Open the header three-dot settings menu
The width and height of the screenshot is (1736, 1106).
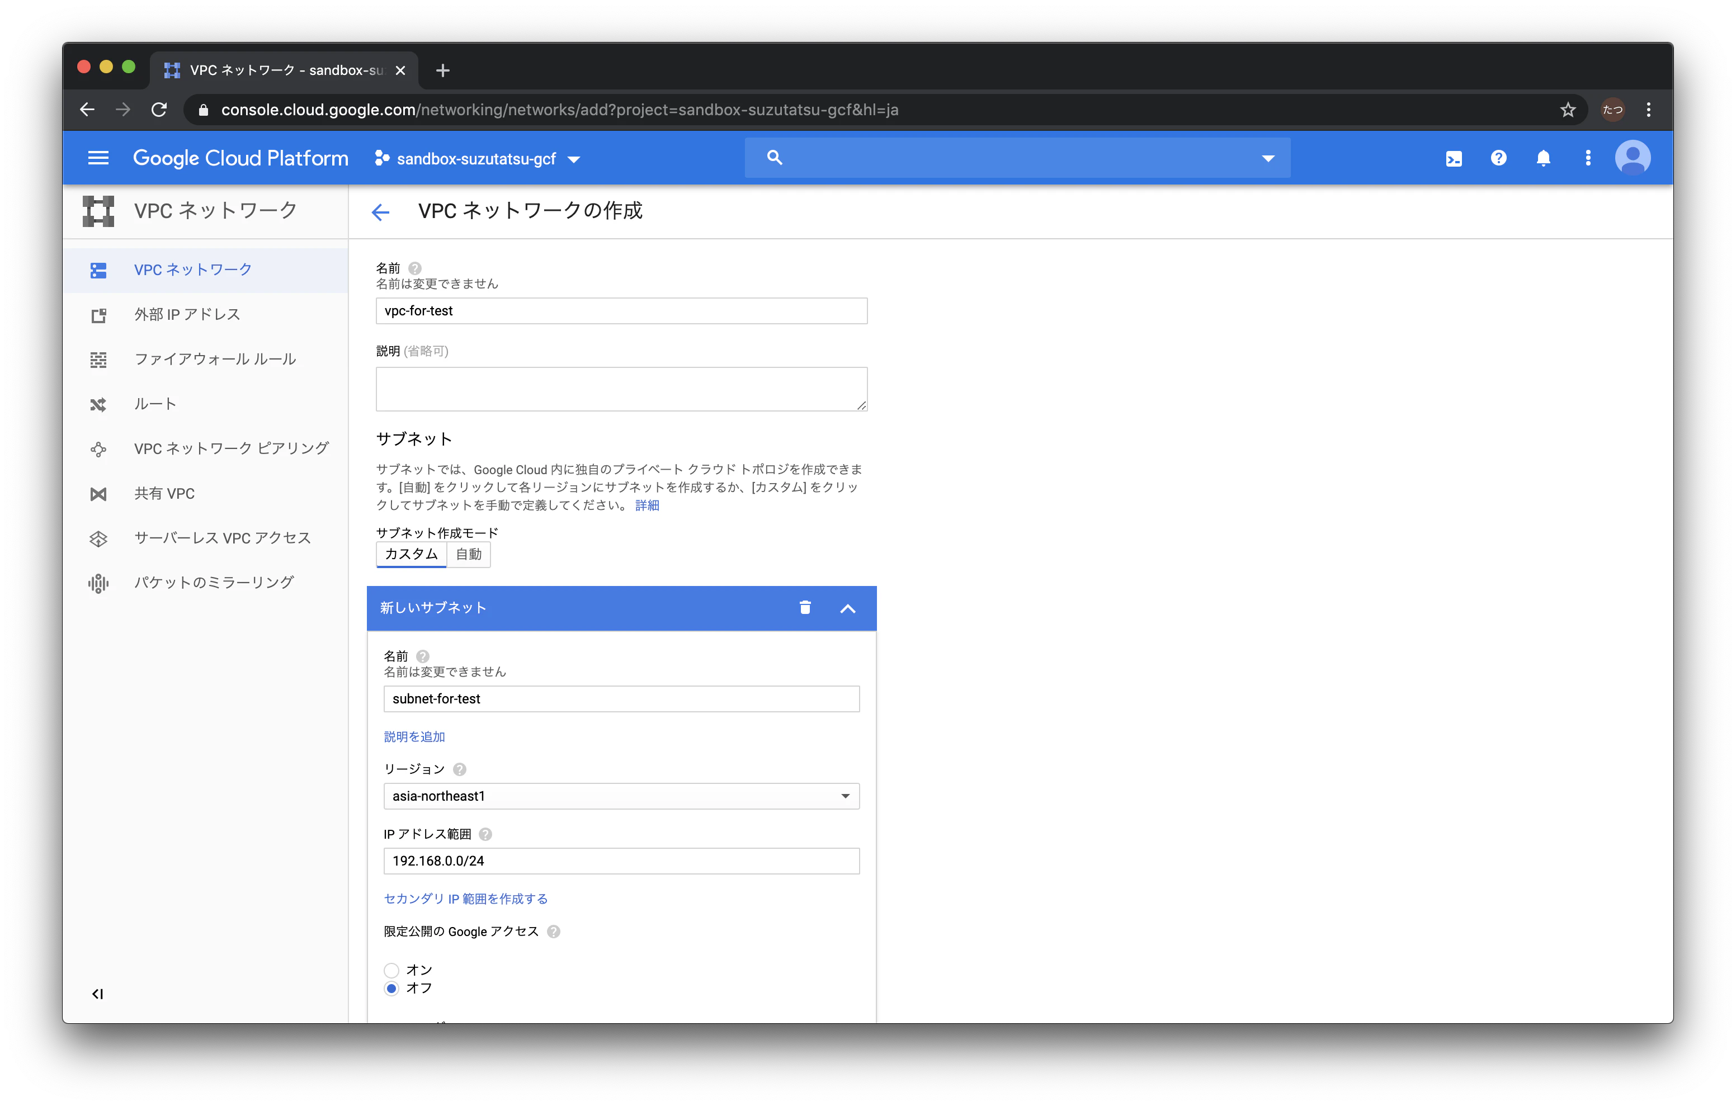coord(1587,158)
